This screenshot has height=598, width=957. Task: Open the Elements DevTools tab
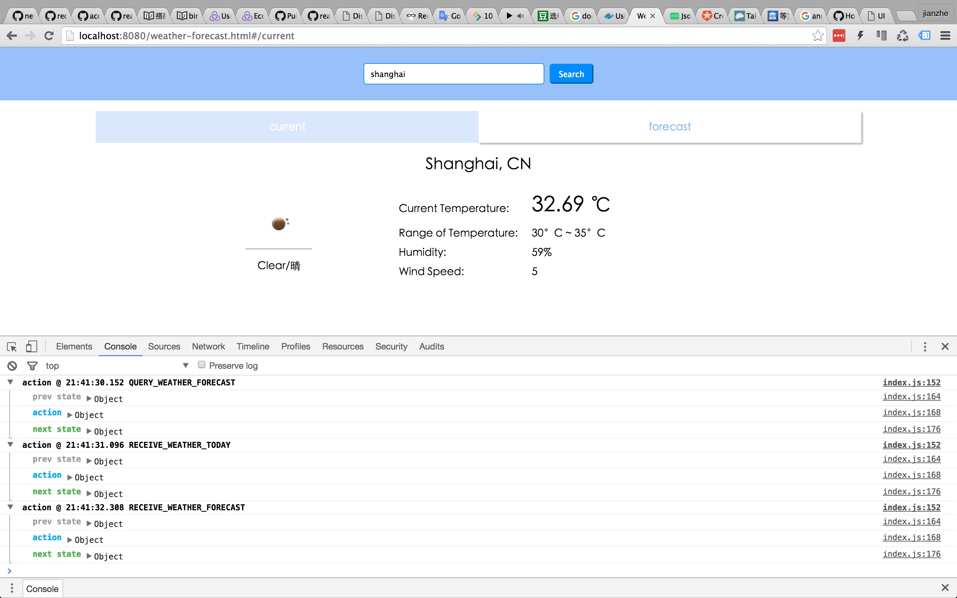pyautogui.click(x=74, y=347)
